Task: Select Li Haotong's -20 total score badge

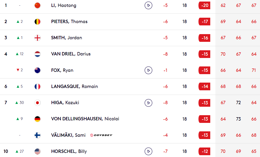Action: (204, 5)
